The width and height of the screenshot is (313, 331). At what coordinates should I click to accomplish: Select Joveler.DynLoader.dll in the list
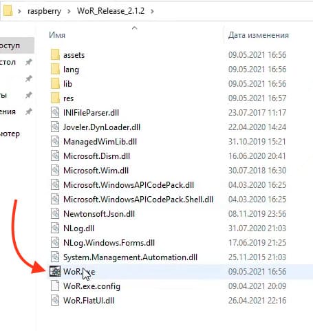[x=102, y=127]
